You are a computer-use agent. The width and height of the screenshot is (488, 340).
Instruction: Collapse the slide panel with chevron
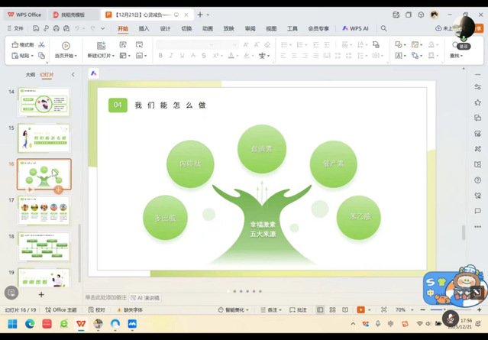click(x=73, y=75)
